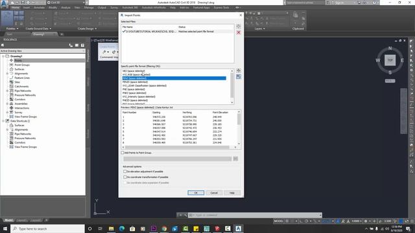Open the Create Ground Data panel menu

click(38, 28)
